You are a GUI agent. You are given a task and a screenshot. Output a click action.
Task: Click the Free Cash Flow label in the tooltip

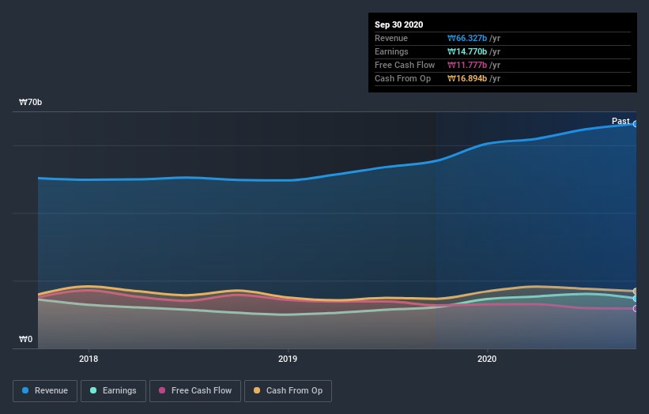pyautogui.click(x=405, y=65)
